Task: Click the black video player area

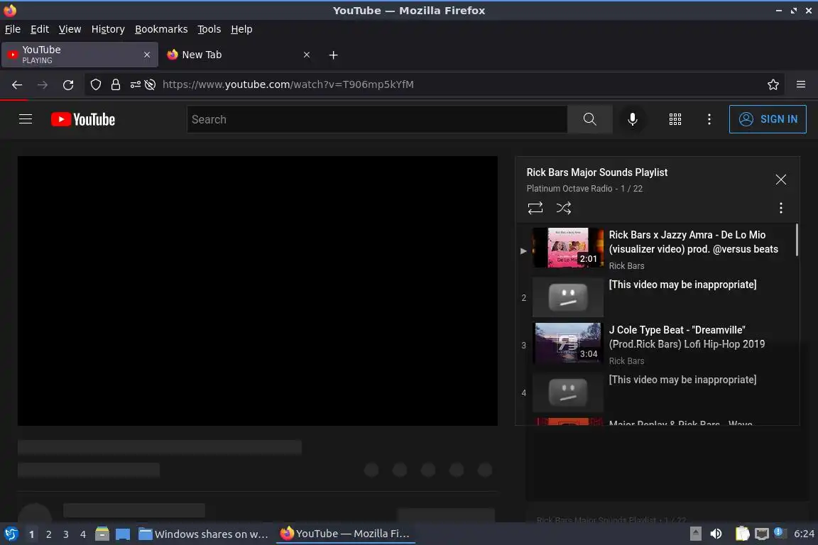Action: [257, 290]
